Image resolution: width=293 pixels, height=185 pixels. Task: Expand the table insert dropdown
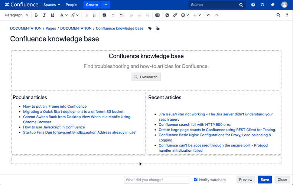[x=188, y=15]
